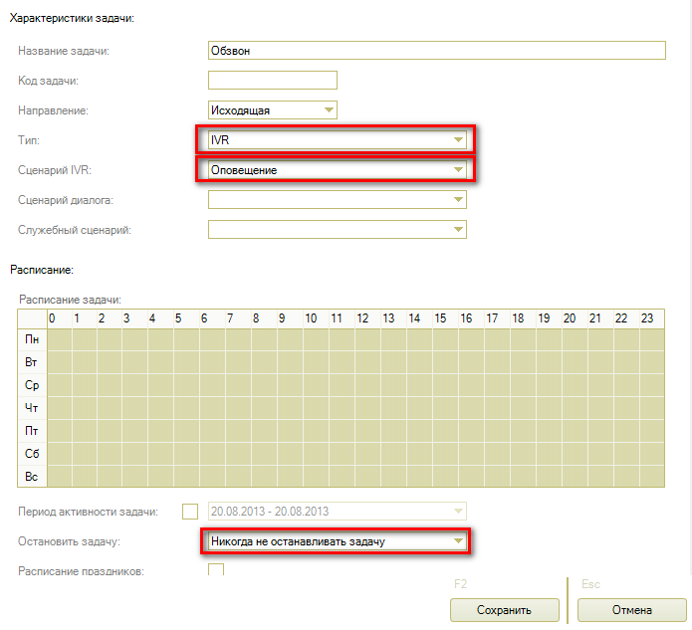The image size is (692, 630).
Task: Click the hour 23 column header
Action: tap(647, 318)
